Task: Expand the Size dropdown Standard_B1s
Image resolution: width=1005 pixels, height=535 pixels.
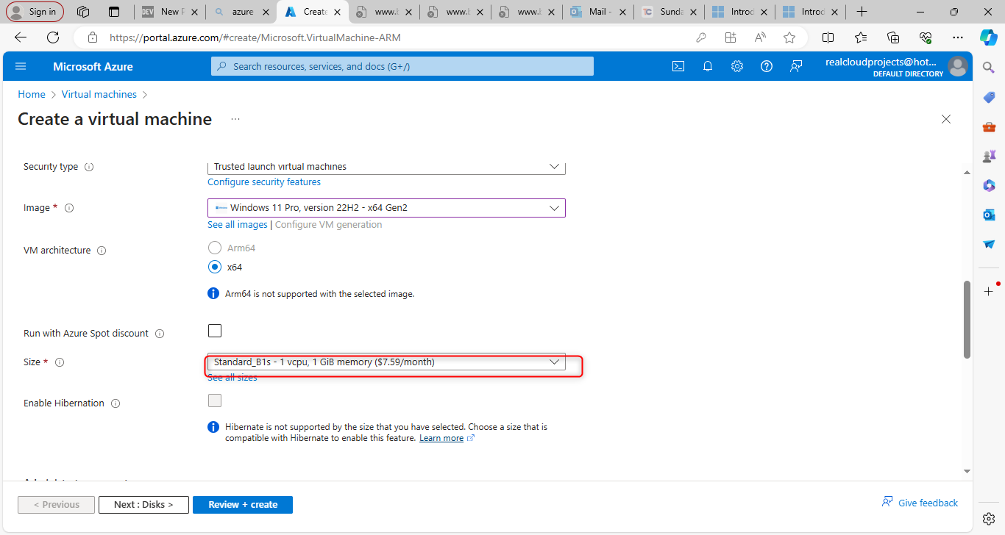Action: pyautogui.click(x=386, y=362)
